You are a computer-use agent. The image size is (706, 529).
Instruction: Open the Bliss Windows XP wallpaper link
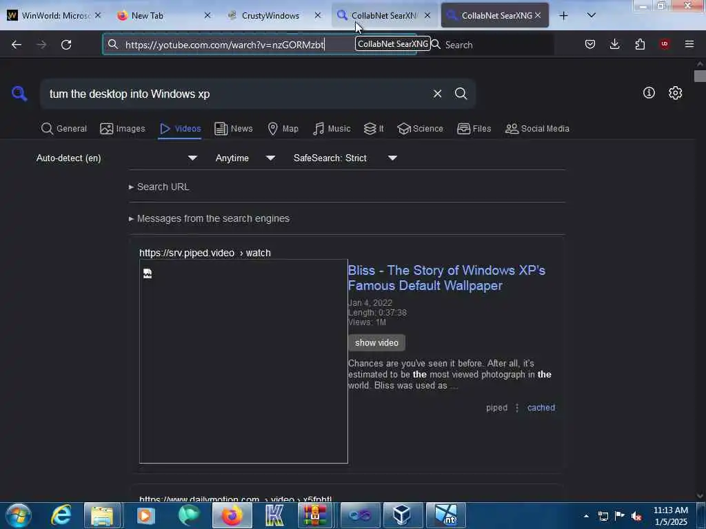click(x=446, y=278)
